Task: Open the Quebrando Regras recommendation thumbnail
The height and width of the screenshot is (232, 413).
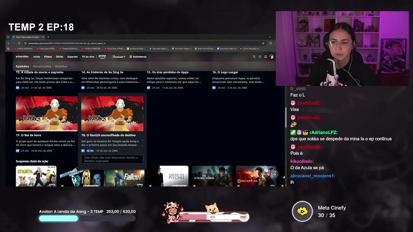Action: 80,176
